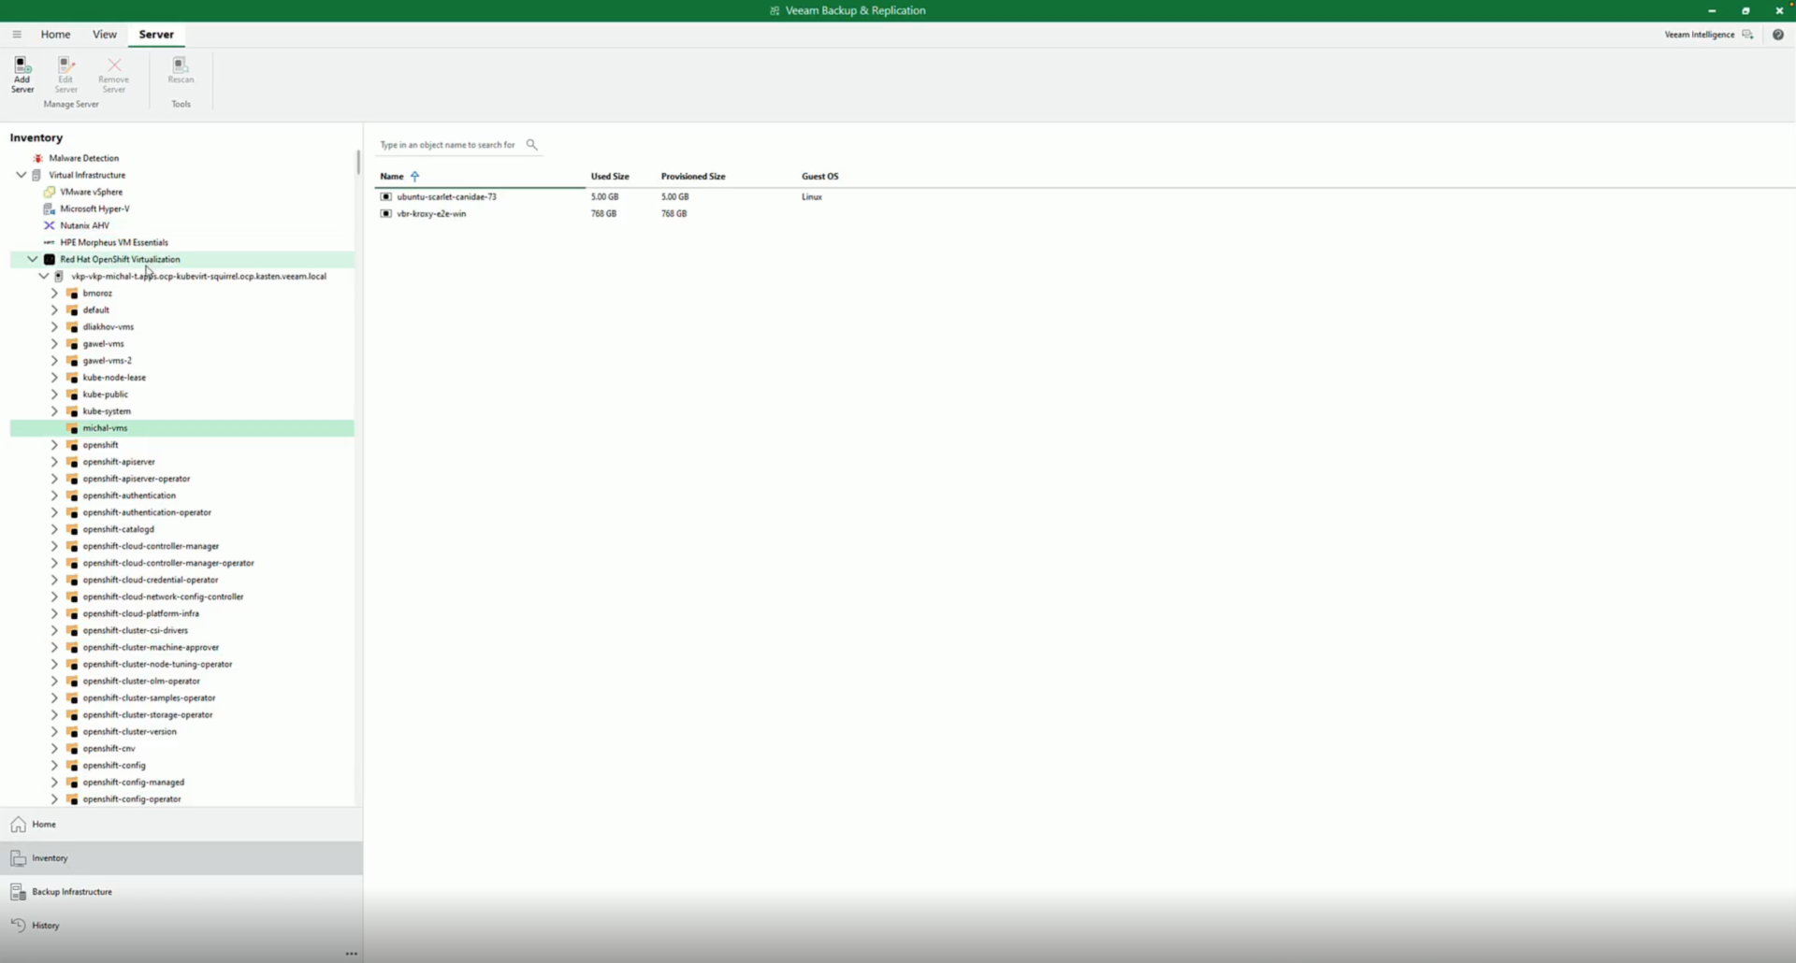Click the Add Server ribbon icon

(x=22, y=74)
